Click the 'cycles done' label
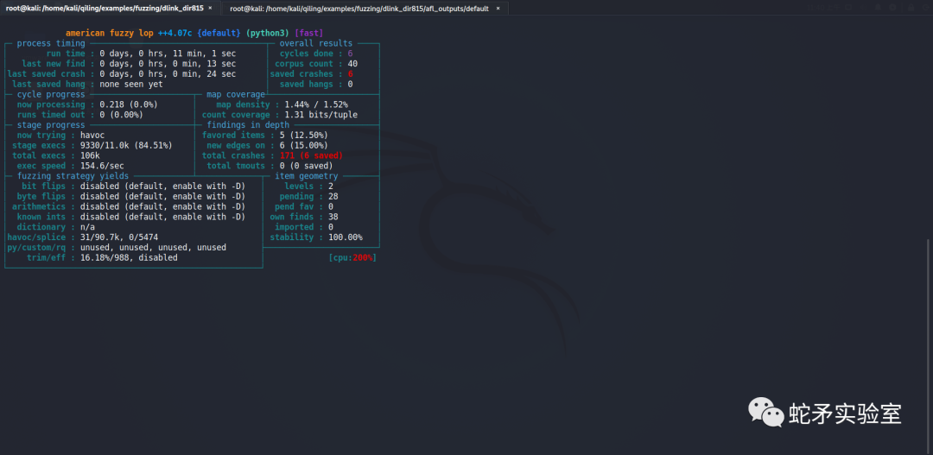 click(307, 54)
